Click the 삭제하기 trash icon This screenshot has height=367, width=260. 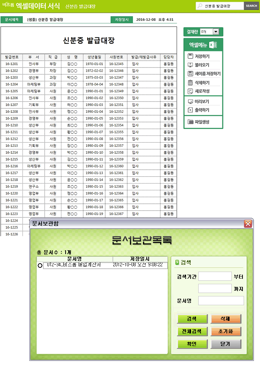click(190, 83)
